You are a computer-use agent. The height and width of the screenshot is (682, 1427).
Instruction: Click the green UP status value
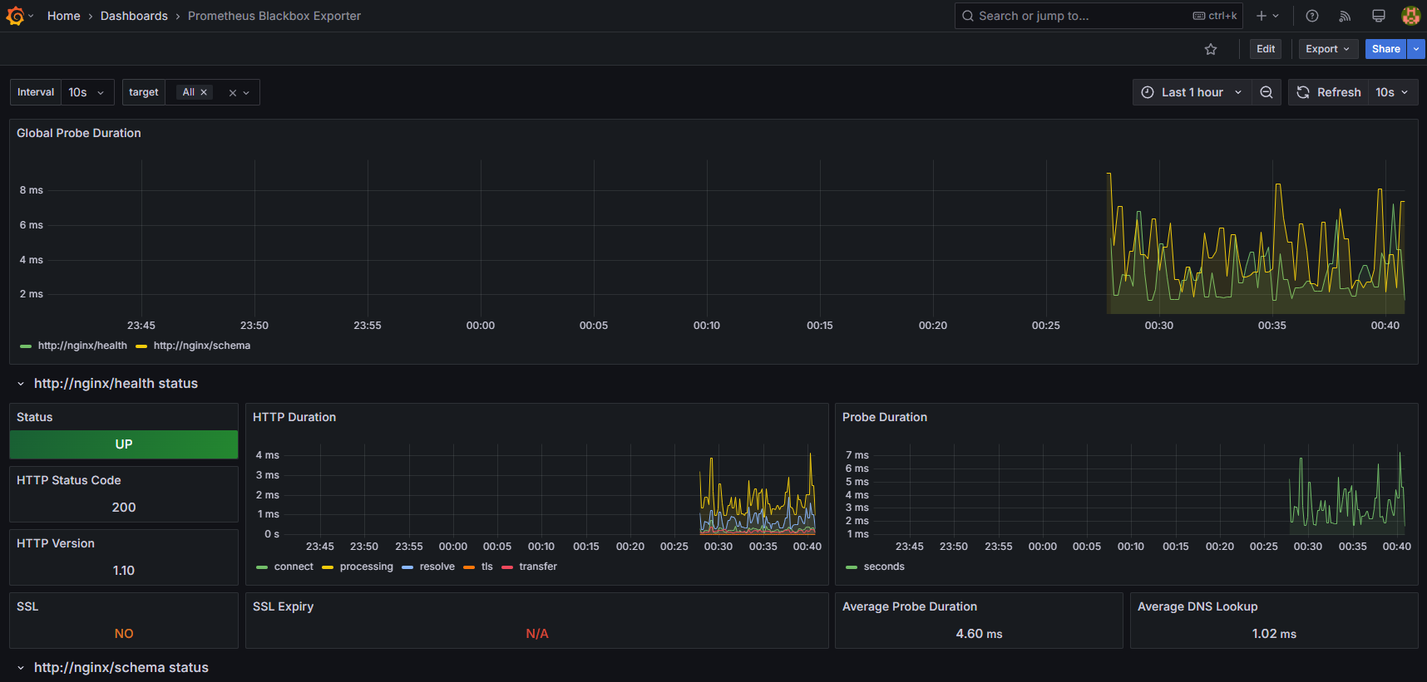pyautogui.click(x=124, y=444)
